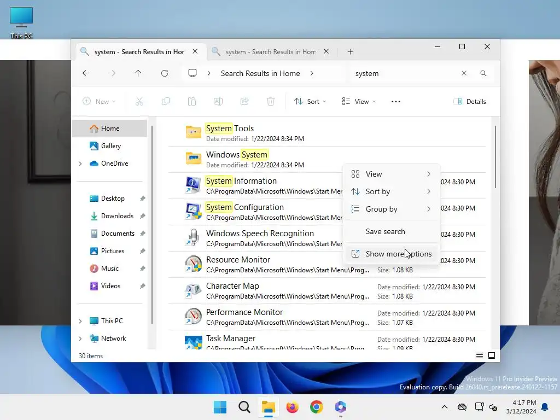Select the Windows System folder icon
The image size is (560, 420).
point(193,158)
